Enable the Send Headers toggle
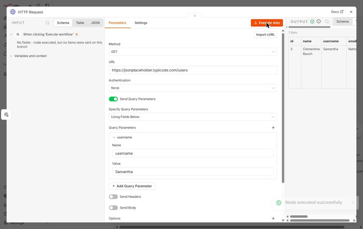Viewport: 363px width, 229px height. pos(113,197)
